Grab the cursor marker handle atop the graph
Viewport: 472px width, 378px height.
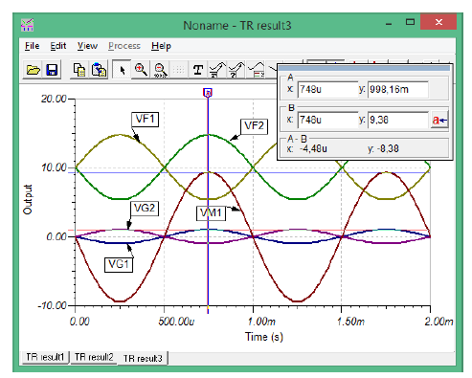[x=208, y=93]
